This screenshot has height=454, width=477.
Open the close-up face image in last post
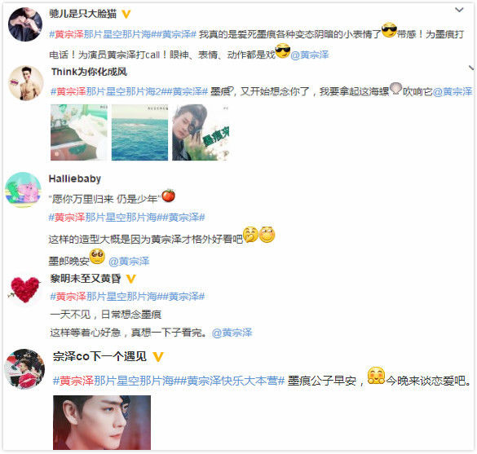click(x=102, y=422)
